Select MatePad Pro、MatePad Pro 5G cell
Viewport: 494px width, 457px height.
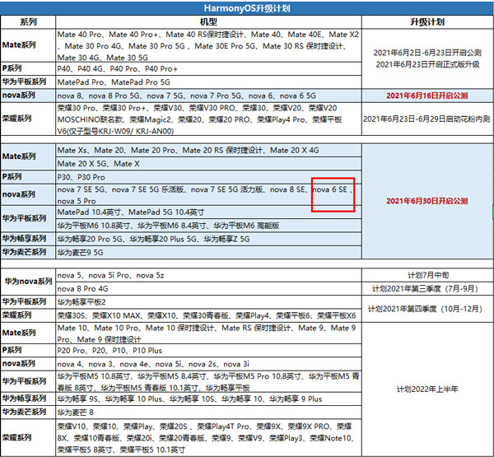[208, 82]
